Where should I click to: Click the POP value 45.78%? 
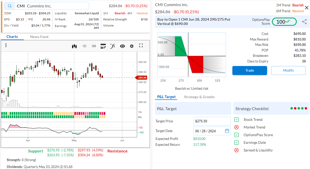(300, 50)
